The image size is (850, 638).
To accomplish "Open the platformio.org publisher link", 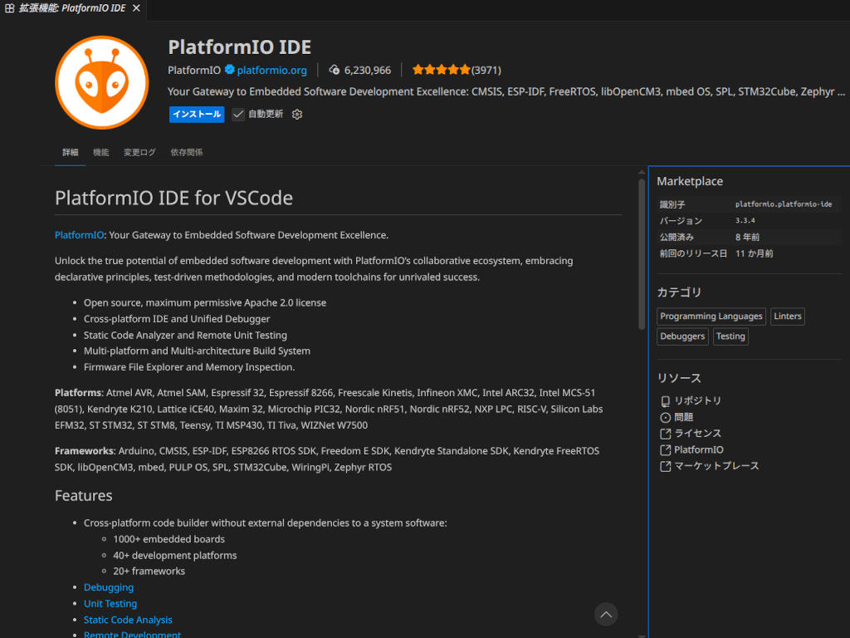I will [x=271, y=70].
